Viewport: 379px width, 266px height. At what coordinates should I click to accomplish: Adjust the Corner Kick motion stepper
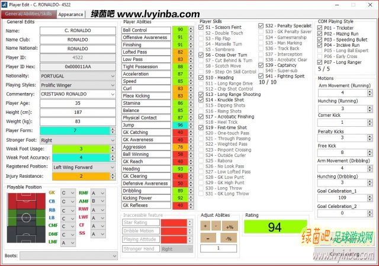[370, 123]
